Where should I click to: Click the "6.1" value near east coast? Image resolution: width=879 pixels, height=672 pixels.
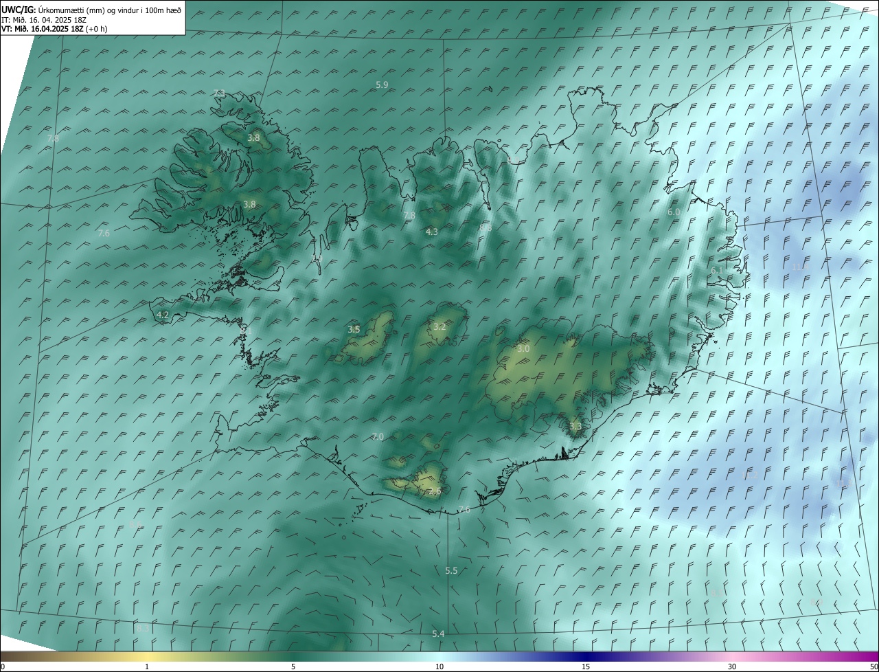716,271
